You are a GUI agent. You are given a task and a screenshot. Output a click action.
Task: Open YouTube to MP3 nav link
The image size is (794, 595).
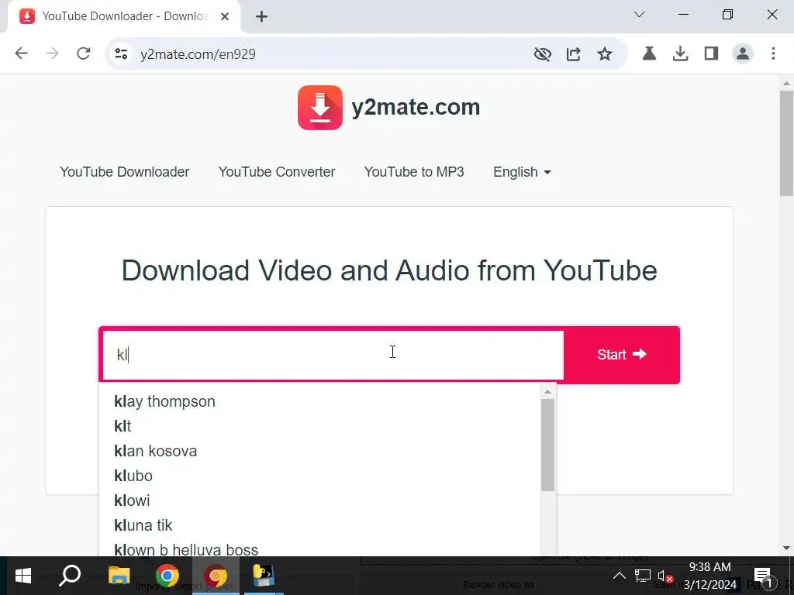pos(414,172)
